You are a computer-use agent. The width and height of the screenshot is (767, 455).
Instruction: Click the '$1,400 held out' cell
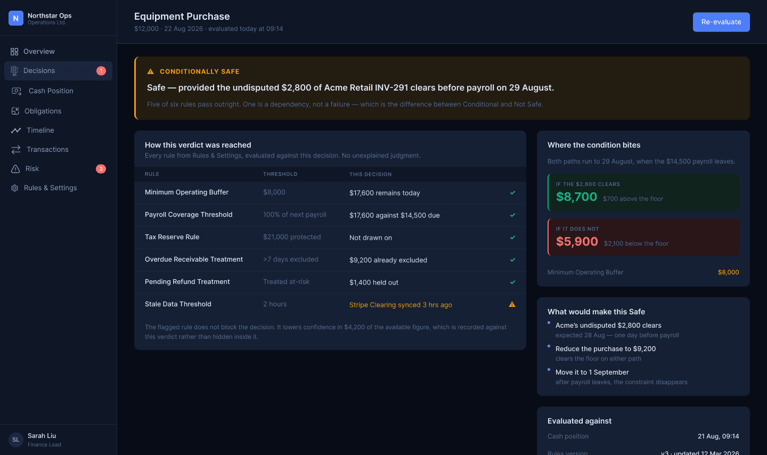tap(374, 282)
